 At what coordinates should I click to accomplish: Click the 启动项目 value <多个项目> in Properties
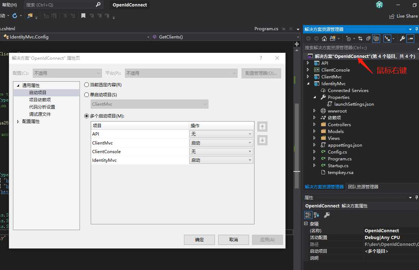click(x=376, y=251)
